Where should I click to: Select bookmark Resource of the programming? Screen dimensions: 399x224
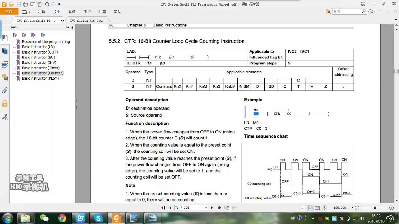coord(46,41)
